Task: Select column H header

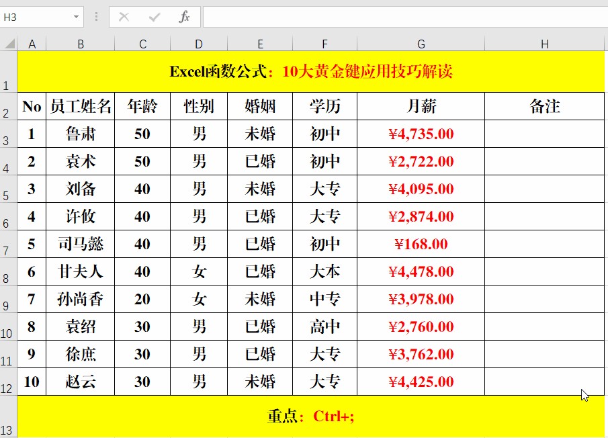Action: 544,44
